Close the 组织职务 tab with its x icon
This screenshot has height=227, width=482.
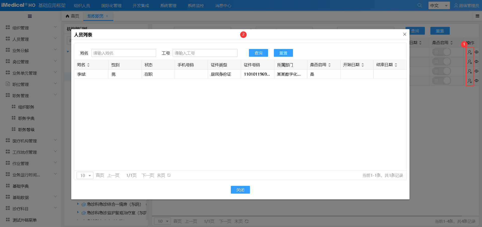click(107, 16)
